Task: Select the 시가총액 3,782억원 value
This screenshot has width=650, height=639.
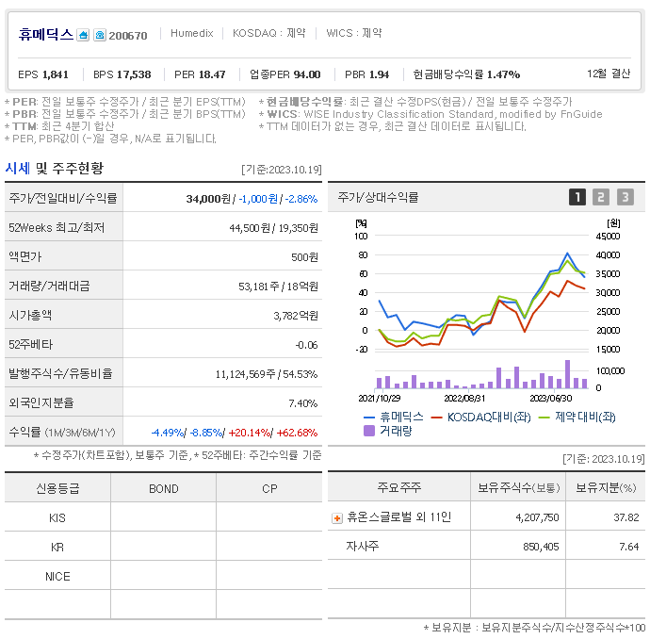Action: pyautogui.click(x=296, y=316)
